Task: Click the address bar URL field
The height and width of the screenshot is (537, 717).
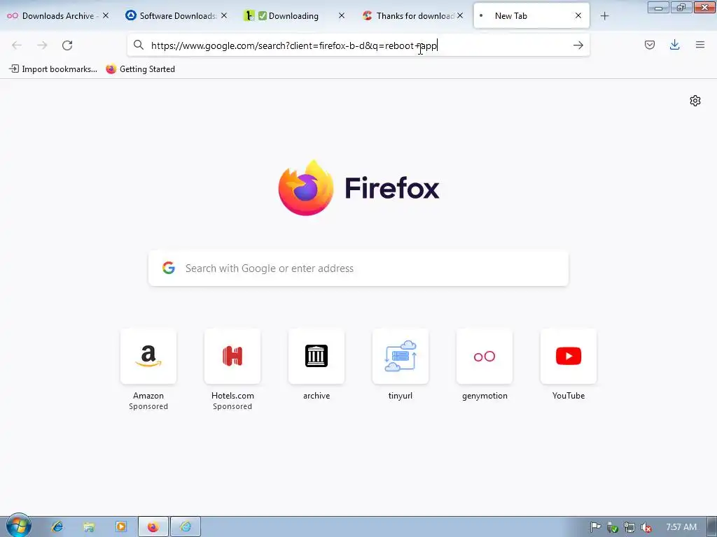Action: [358, 45]
